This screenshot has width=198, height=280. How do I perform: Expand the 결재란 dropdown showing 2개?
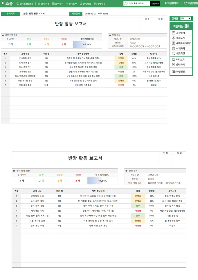[186, 19]
